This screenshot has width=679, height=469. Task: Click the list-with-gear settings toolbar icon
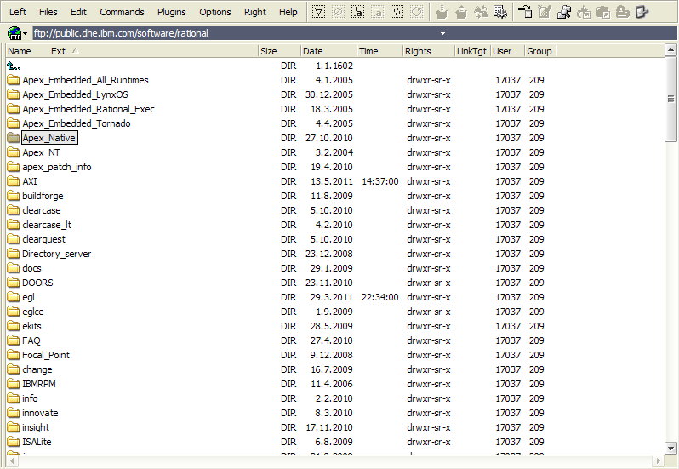tap(500, 12)
